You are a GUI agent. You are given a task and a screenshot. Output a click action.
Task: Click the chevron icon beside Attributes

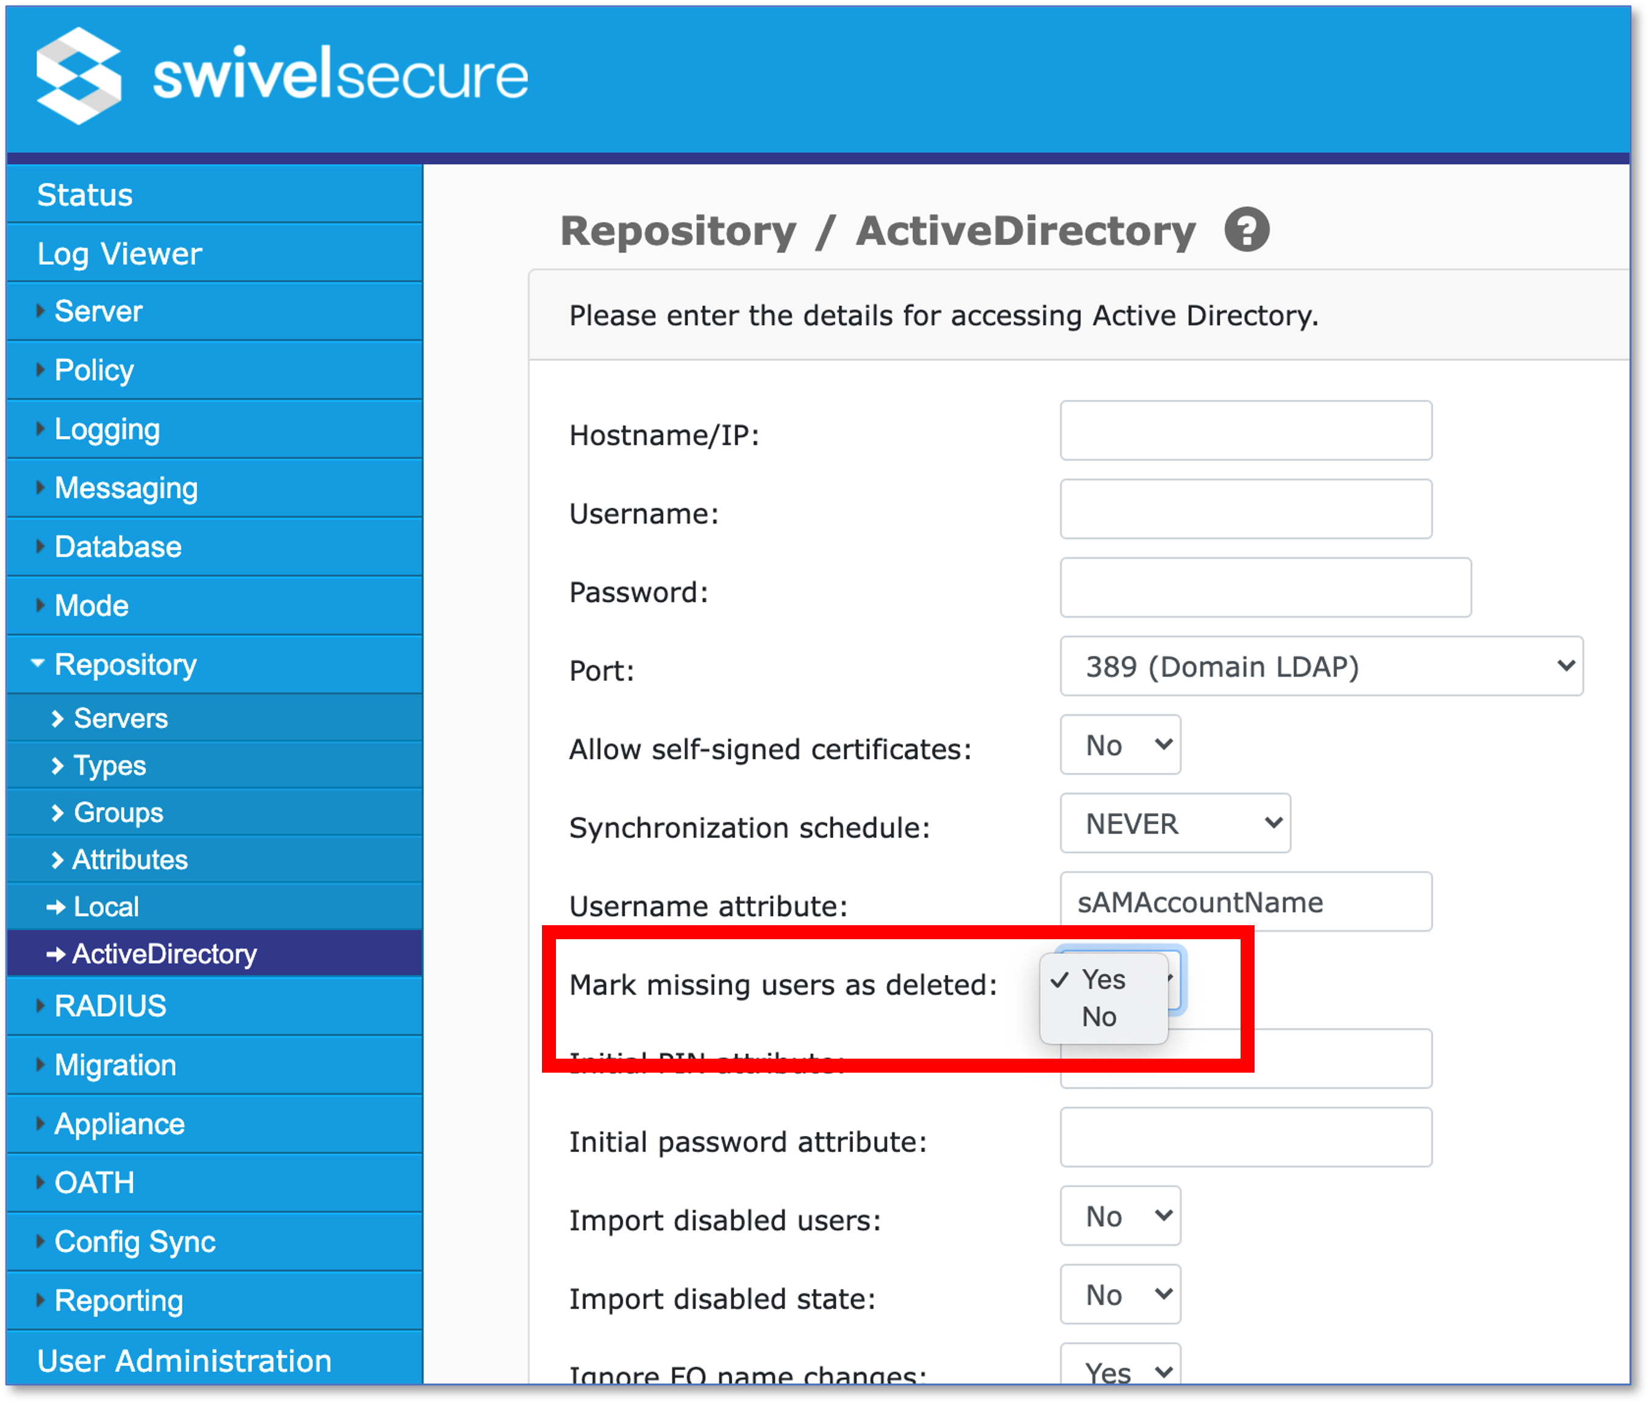click(57, 860)
